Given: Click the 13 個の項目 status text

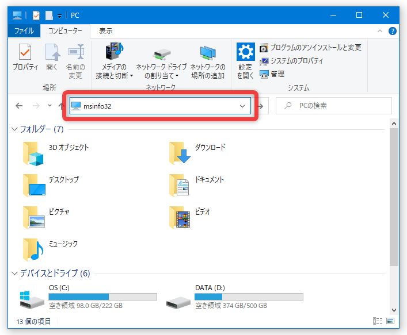Looking at the screenshot, I should coord(33,322).
